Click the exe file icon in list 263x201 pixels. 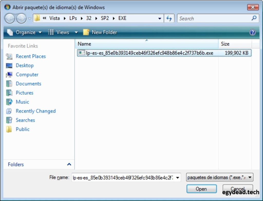tap(82, 53)
